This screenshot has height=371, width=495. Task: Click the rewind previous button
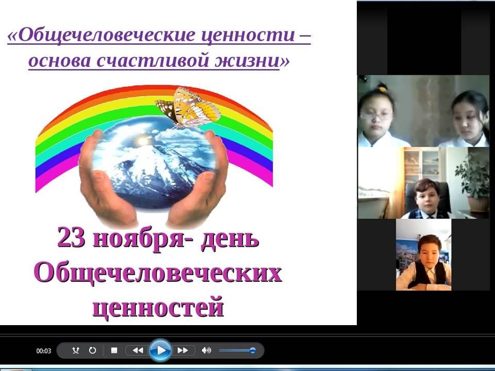[137, 350]
